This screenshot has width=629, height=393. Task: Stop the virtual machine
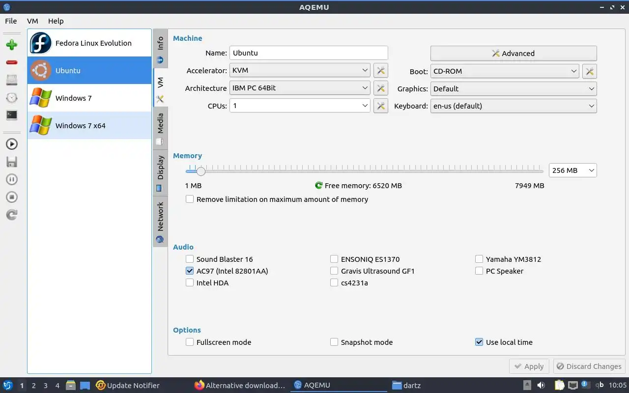[x=12, y=197]
